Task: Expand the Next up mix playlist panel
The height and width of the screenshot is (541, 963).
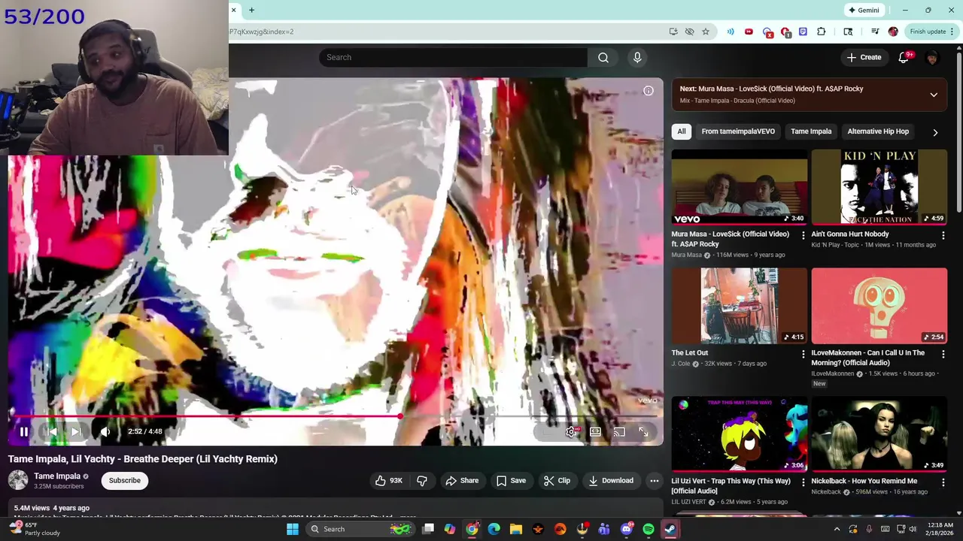Action: 934,95
